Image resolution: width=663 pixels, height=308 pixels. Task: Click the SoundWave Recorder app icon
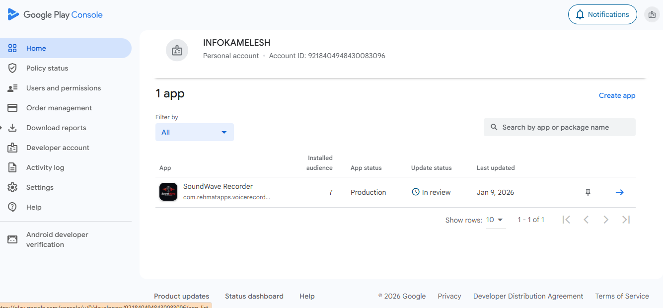point(168,192)
